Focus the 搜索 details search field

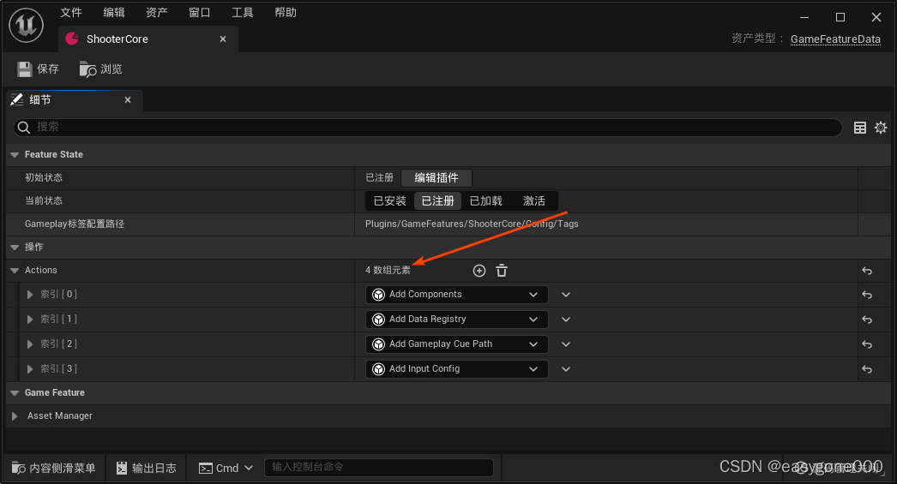pyautogui.click(x=427, y=127)
